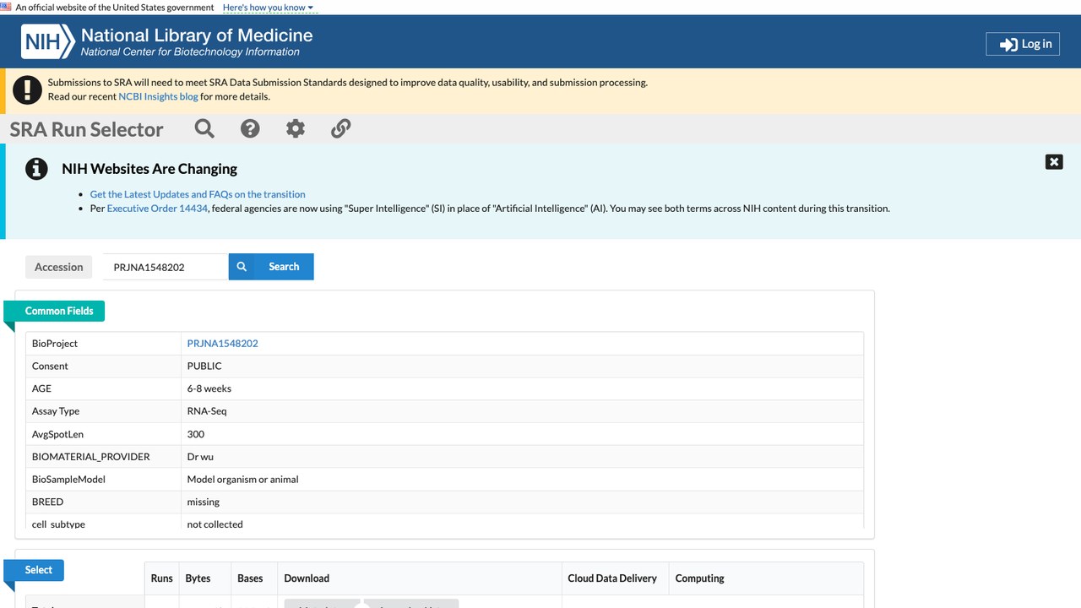1081x608 pixels.
Task: Click the Assay Type field name
Action: [56, 411]
